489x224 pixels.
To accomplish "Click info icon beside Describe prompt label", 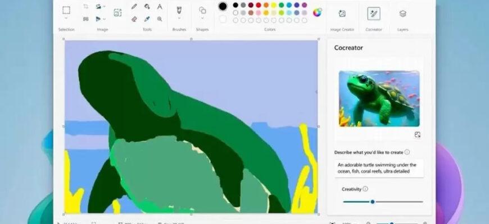I will point(407,152).
